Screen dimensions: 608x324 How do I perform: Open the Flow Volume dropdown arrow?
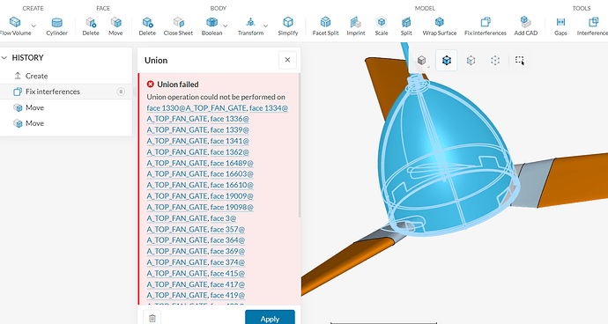coord(33,26)
